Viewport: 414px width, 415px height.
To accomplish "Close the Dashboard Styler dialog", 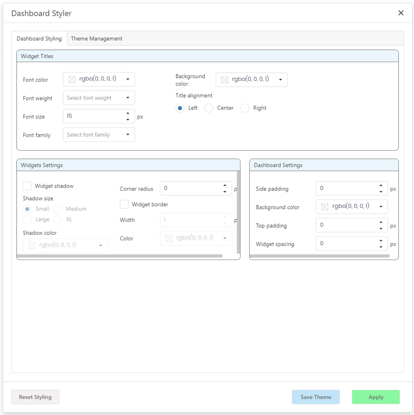I will 400,13.
